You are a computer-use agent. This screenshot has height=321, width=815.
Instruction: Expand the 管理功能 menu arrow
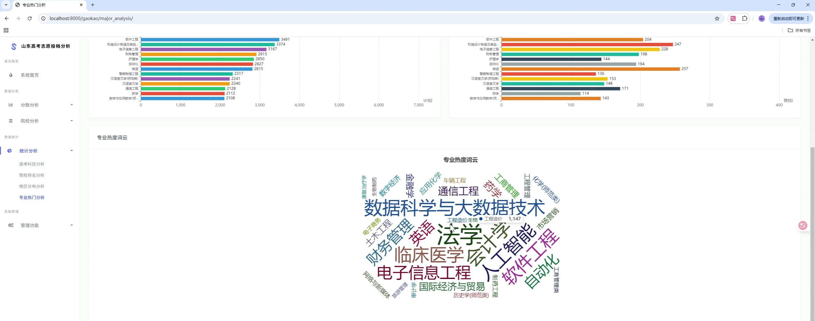click(72, 225)
